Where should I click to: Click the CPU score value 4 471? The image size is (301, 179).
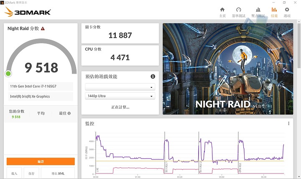click(x=120, y=57)
